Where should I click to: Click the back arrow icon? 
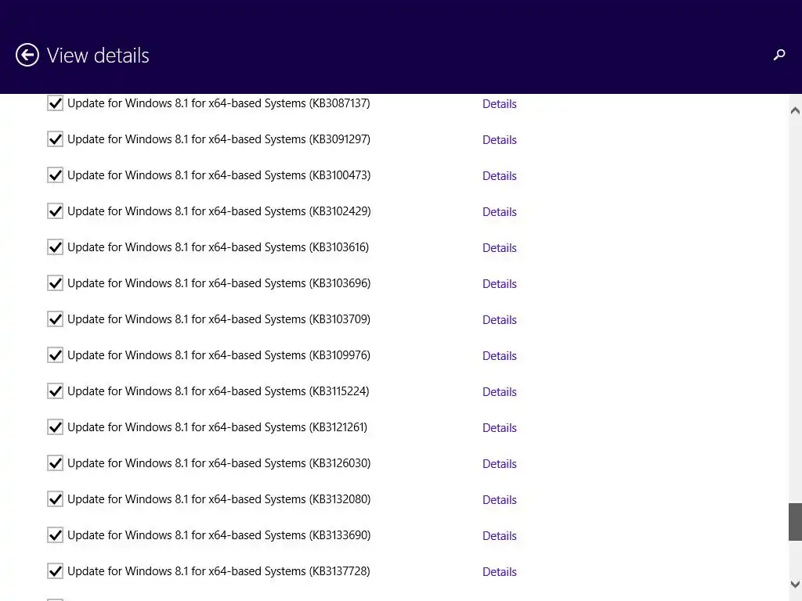(x=27, y=55)
